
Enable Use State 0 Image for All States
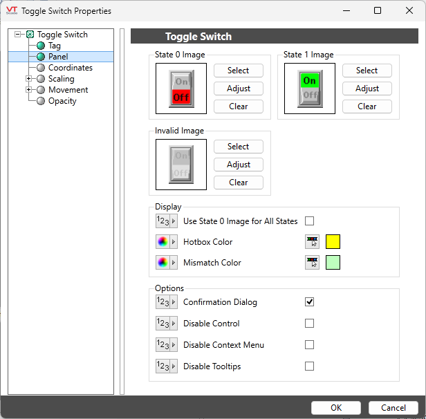tap(310, 221)
